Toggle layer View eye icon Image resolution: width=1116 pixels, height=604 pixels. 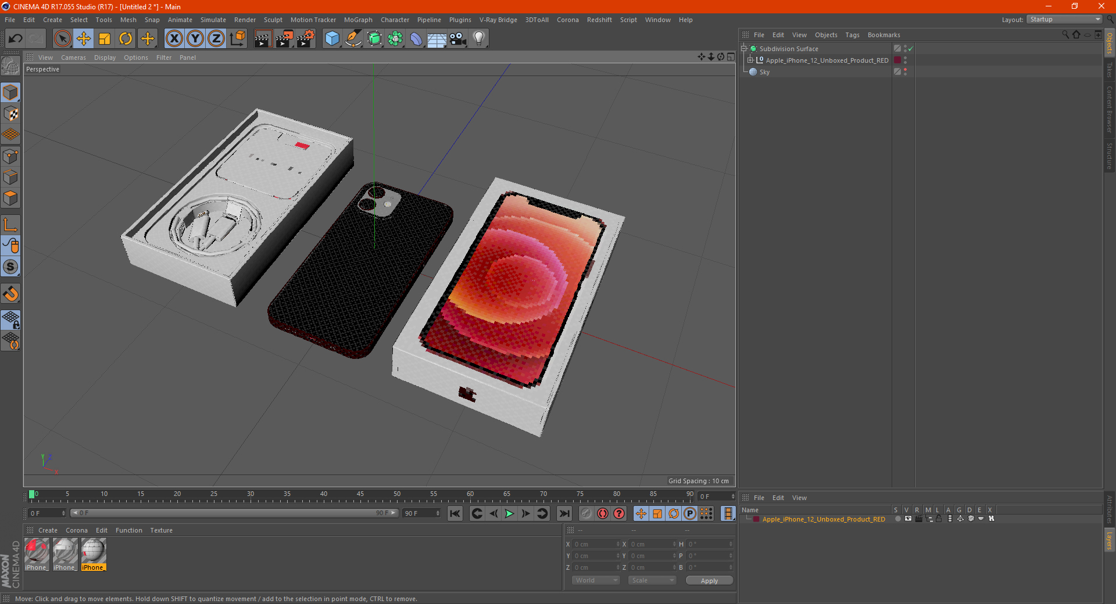tap(908, 519)
